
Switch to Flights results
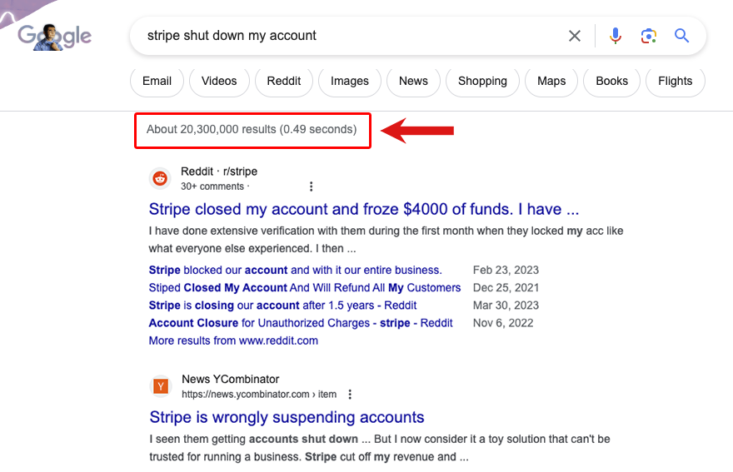(675, 82)
